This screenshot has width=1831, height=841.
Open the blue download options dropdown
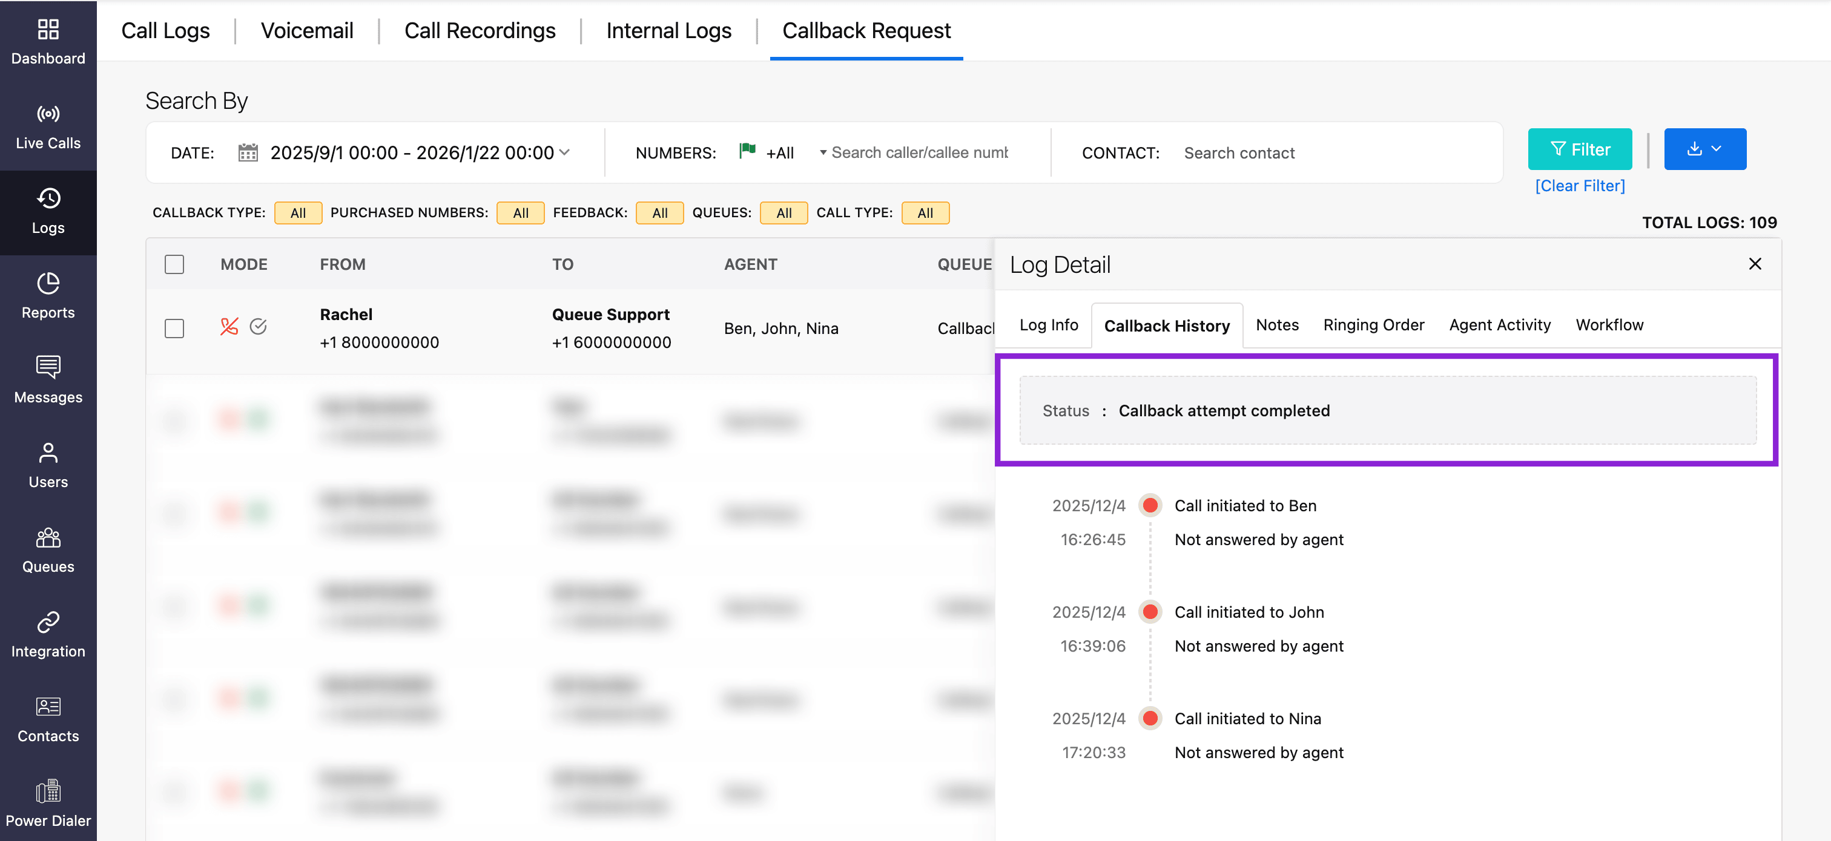click(x=1704, y=149)
